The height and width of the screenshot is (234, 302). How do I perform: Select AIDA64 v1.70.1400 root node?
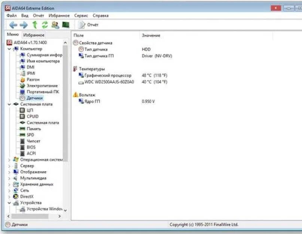[x=30, y=42]
